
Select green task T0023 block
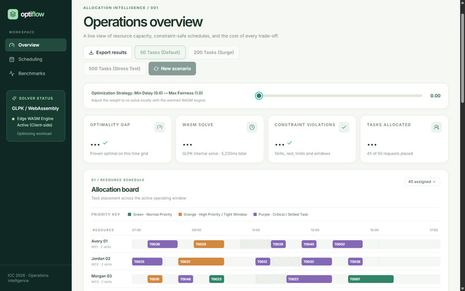pos(216,279)
